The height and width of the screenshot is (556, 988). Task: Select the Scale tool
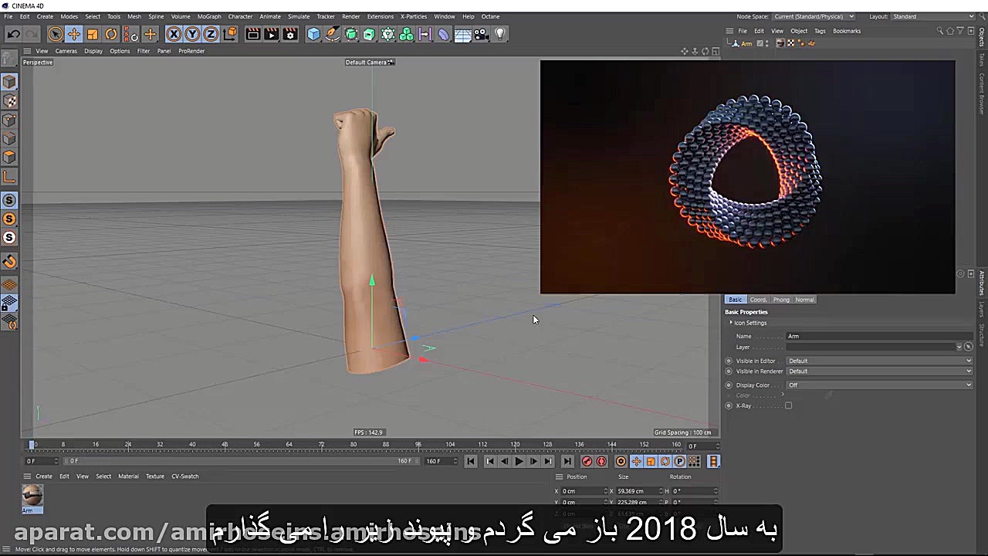92,34
